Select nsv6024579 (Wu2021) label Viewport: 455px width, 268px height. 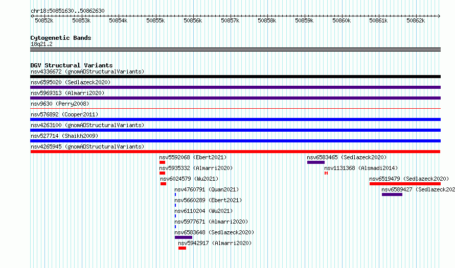(x=189, y=179)
